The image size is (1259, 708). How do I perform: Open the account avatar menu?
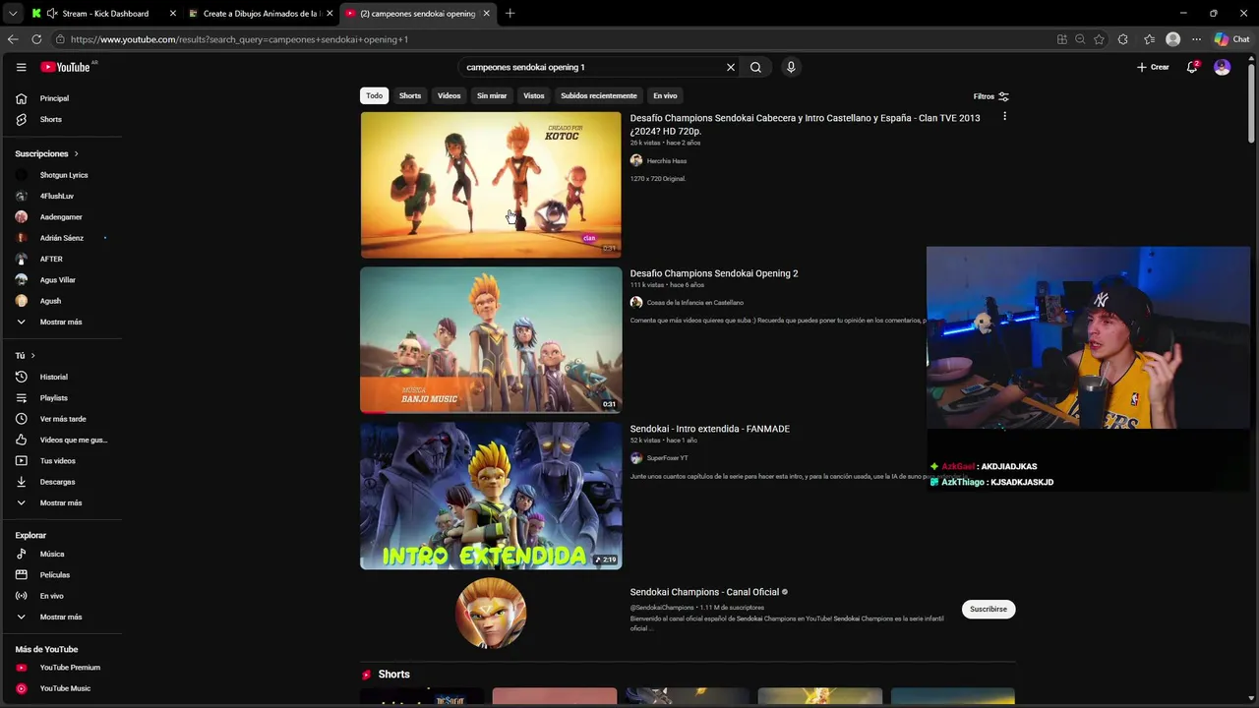(x=1222, y=67)
